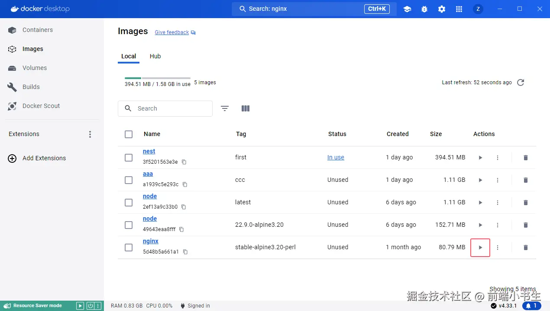
Task: Open more actions for node 22.9.0-alpine3.20
Action: [498, 225]
